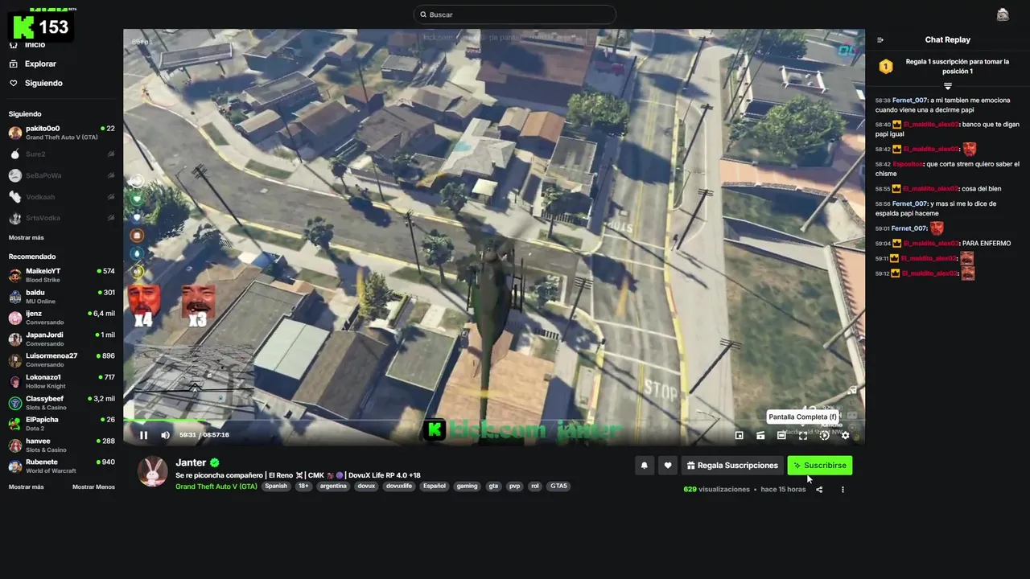Click the dovuxlife tag
Image resolution: width=1030 pixels, height=579 pixels.
coord(399,487)
